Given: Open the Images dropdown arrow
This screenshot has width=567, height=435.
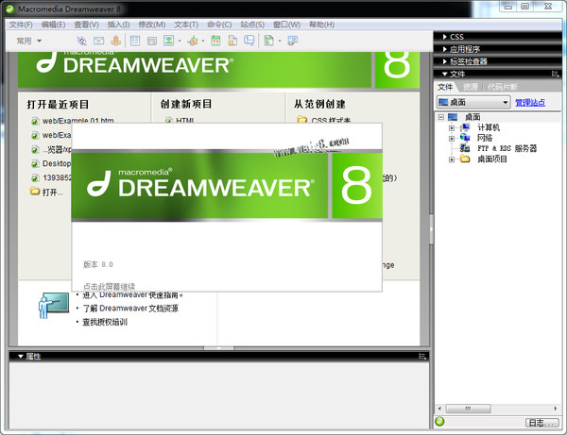Looking at the screenshot, I should tap(180, 42).
